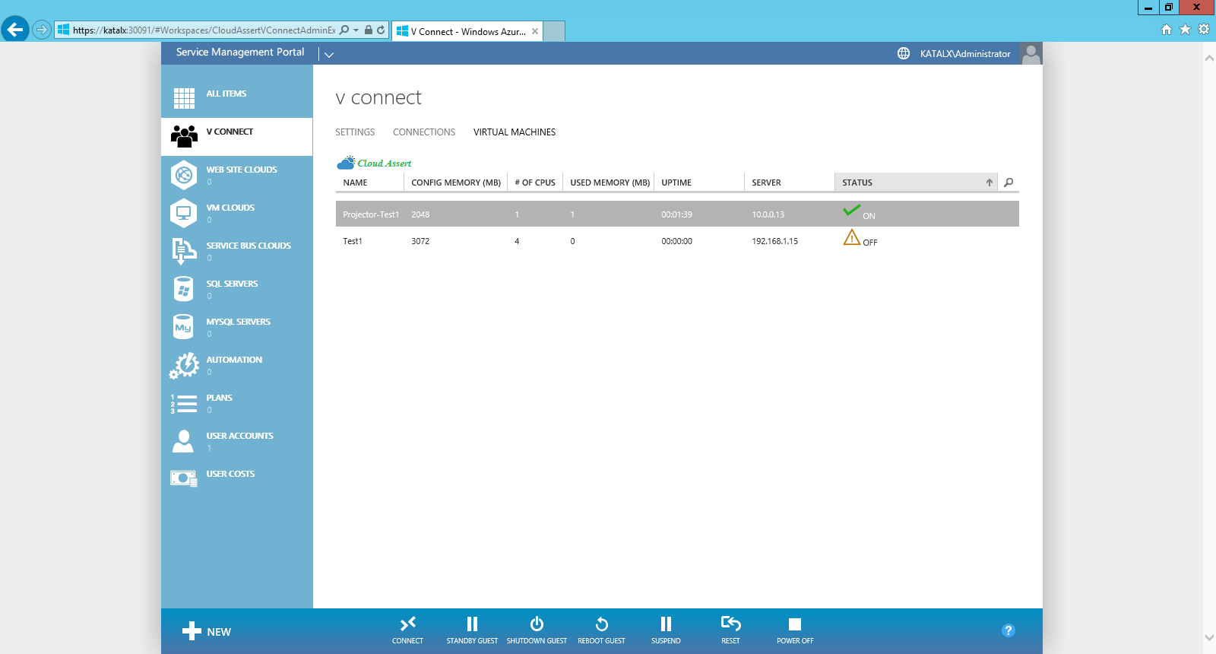This screenshot has height=654, width=1216.
Task: Click the Suspend icon
Action: click(x=666, y=624)
